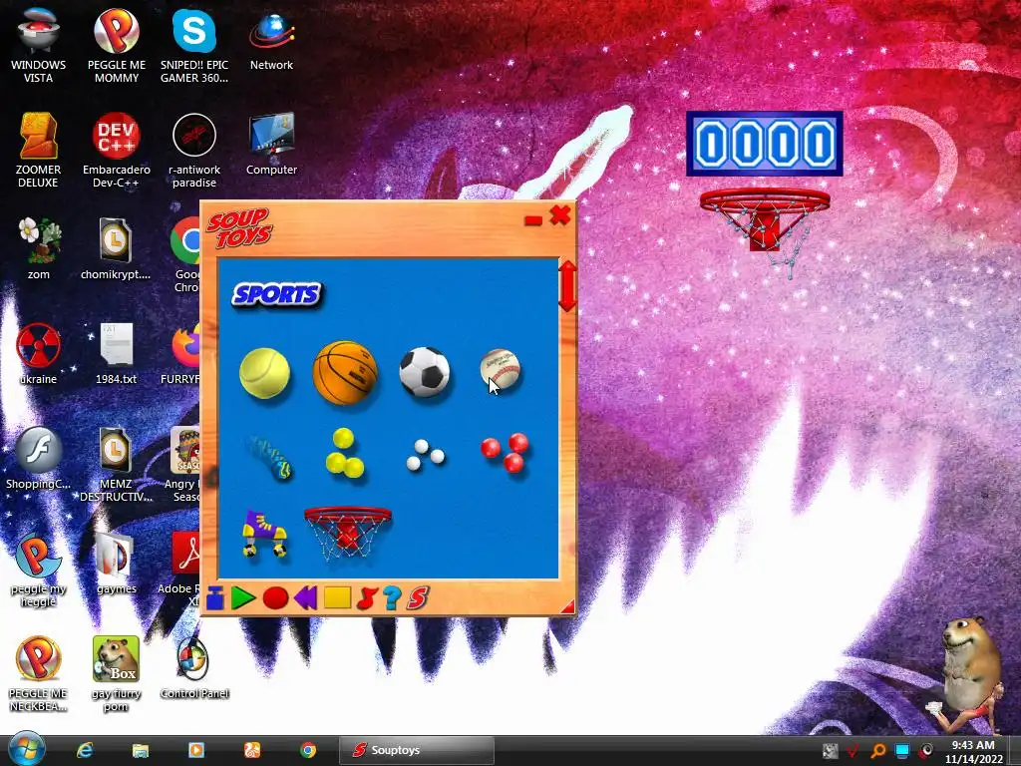This screenshot has width=1021, height=766.
Task: Grab the baseball toy
Action: click(x=501, y=369)
